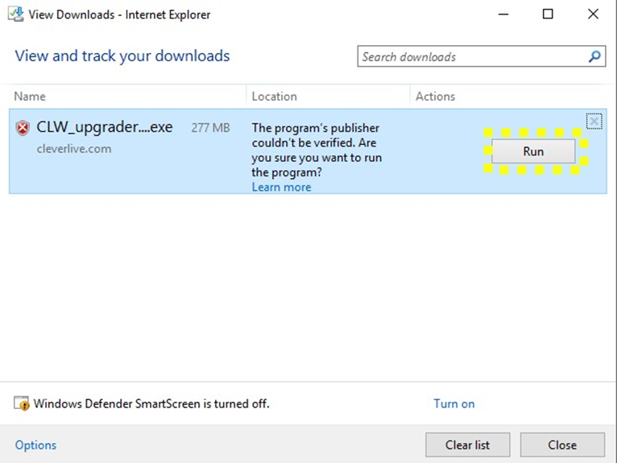Click the SmartScreen is turned off text

(151, 403)
